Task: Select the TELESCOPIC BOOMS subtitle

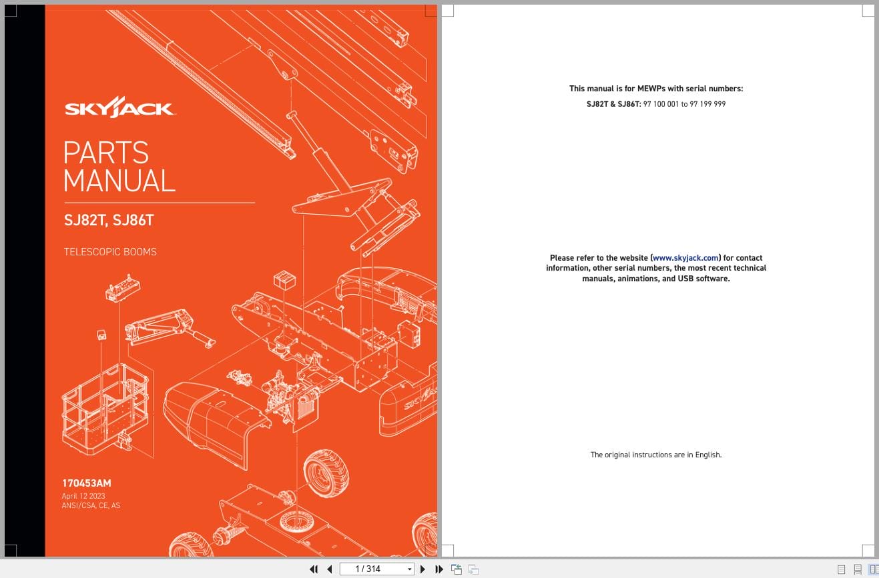Action: 110,252
